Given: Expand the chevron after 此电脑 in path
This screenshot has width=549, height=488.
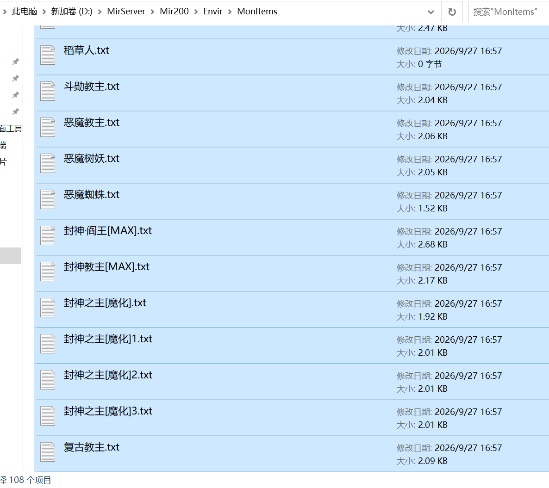Looking at the screenshot, I should coord(44,12).
